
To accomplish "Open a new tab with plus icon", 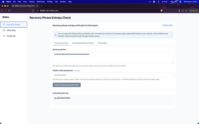I will (x=42, y=6).
